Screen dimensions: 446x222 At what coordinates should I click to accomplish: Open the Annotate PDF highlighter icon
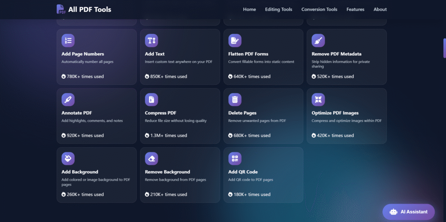point(68,100)
